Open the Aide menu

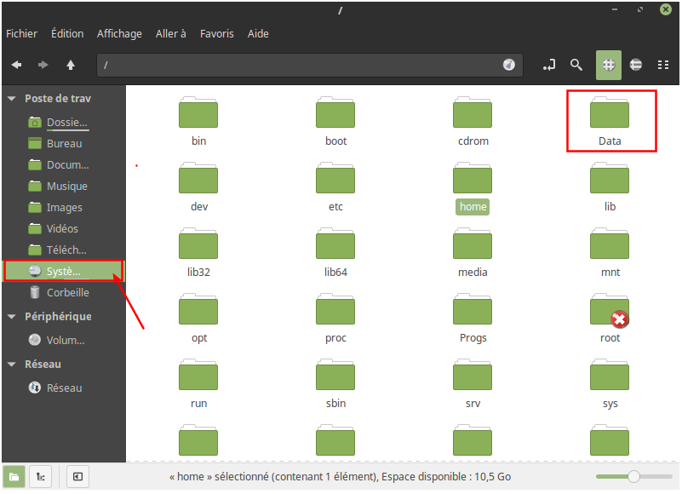(258, 33)
